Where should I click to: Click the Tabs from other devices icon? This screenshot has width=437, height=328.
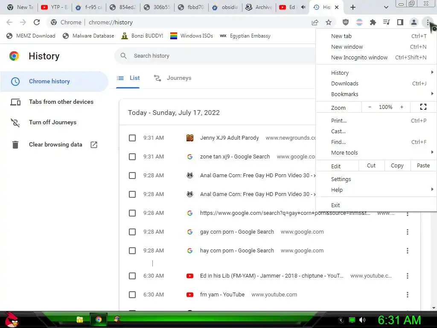[x=15, y=102]
